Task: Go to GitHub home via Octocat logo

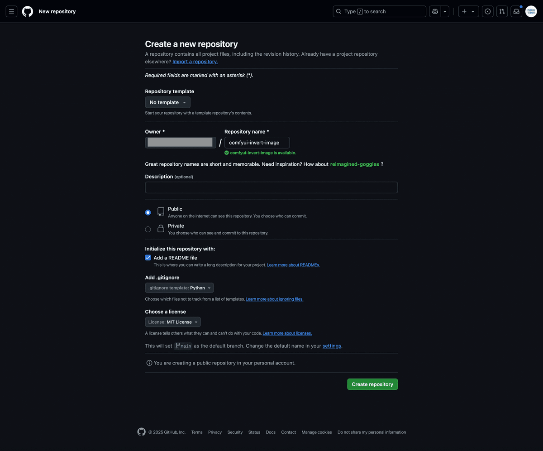Action: pyautogui.click(x=28, y=11)
